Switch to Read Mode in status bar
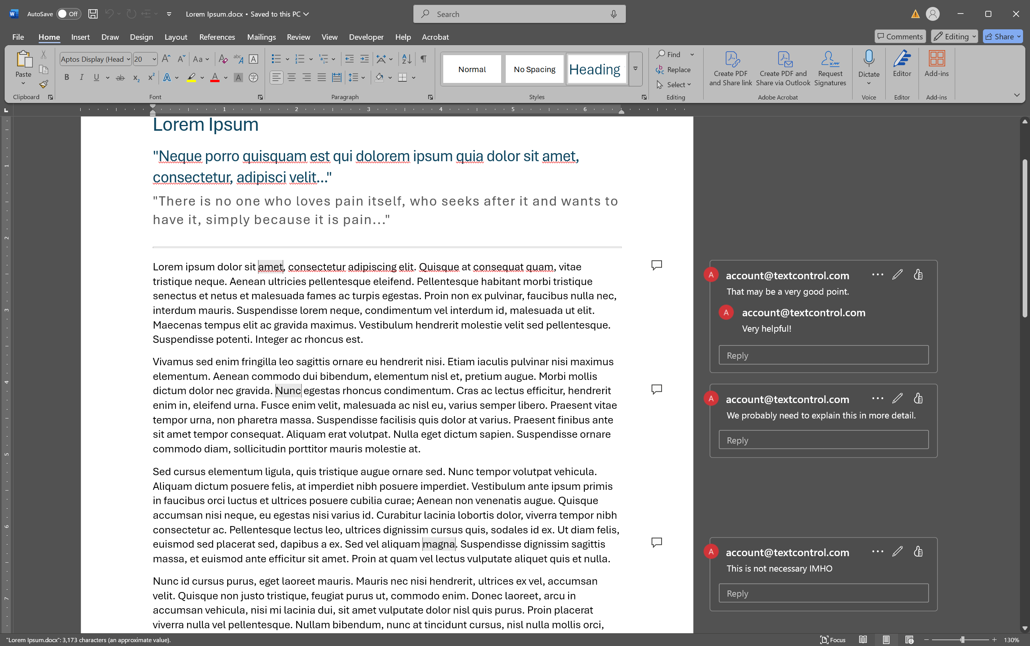Viewport: 1030px width, 646px height. [x=863, y=639]
